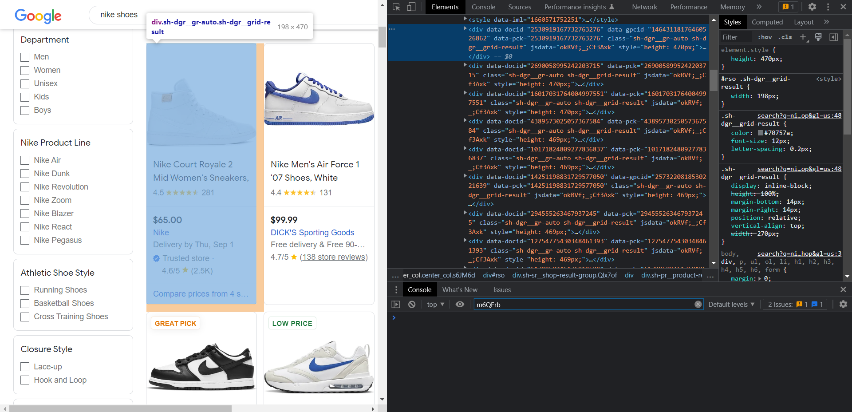The width and height of the screenshot is (852, 412).
Task: Expand the margin shorthand property triangle
Action: coord(760,278)
